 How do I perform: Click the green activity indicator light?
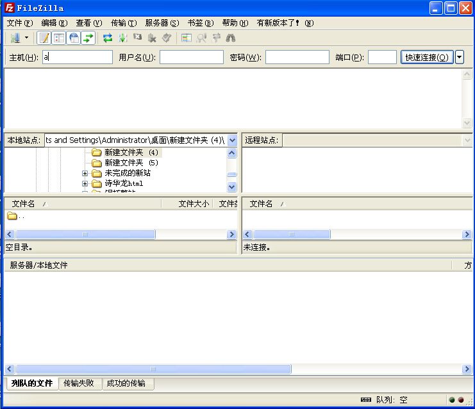pos(452,400)
